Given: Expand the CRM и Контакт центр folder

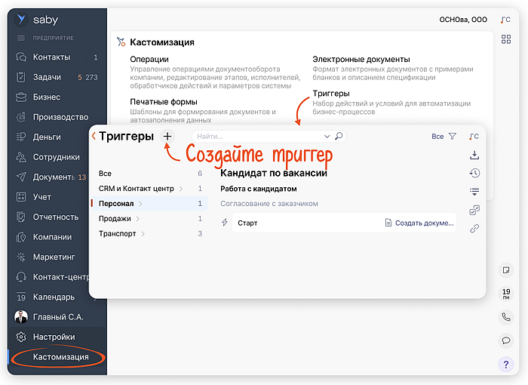Looking at the screenshot, I should pos(180,189).
